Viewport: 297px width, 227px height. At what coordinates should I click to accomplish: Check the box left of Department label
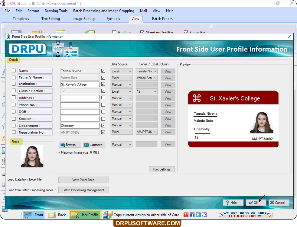click(14, 126)
